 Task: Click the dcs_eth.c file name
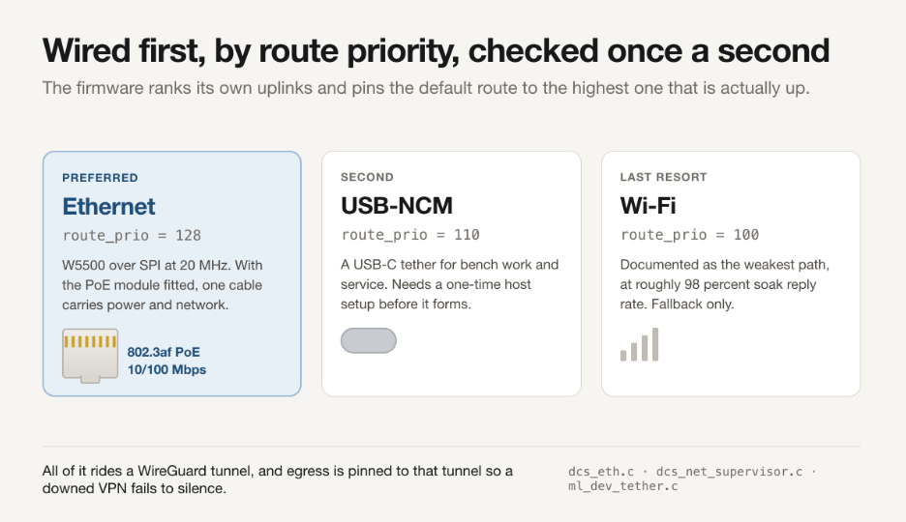tap(601, 472)
